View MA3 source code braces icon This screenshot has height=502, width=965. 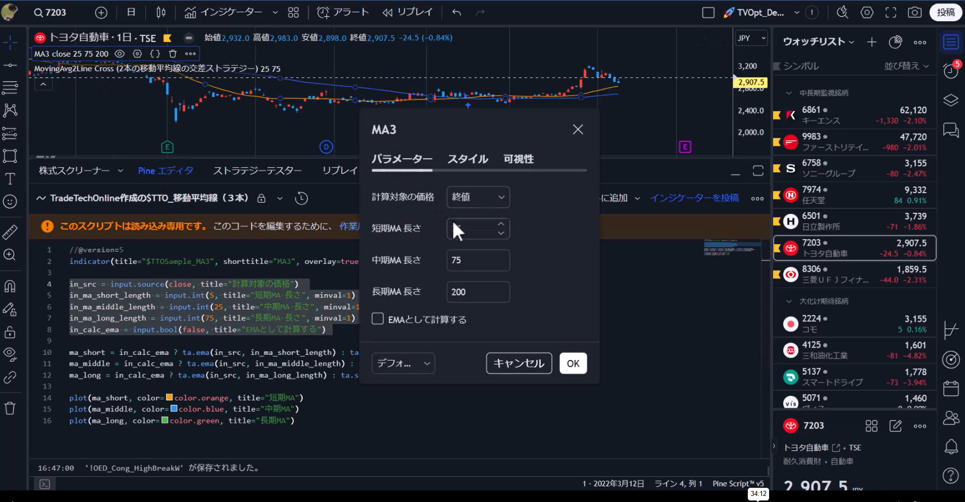pos(155,54)
